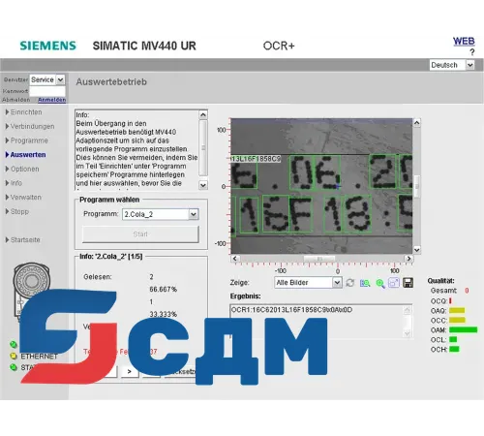Click the refresh image icon next to Alle Bilder
Image resolution: width=484 pixels, height=436 pixels.
[x=350, y=283]
